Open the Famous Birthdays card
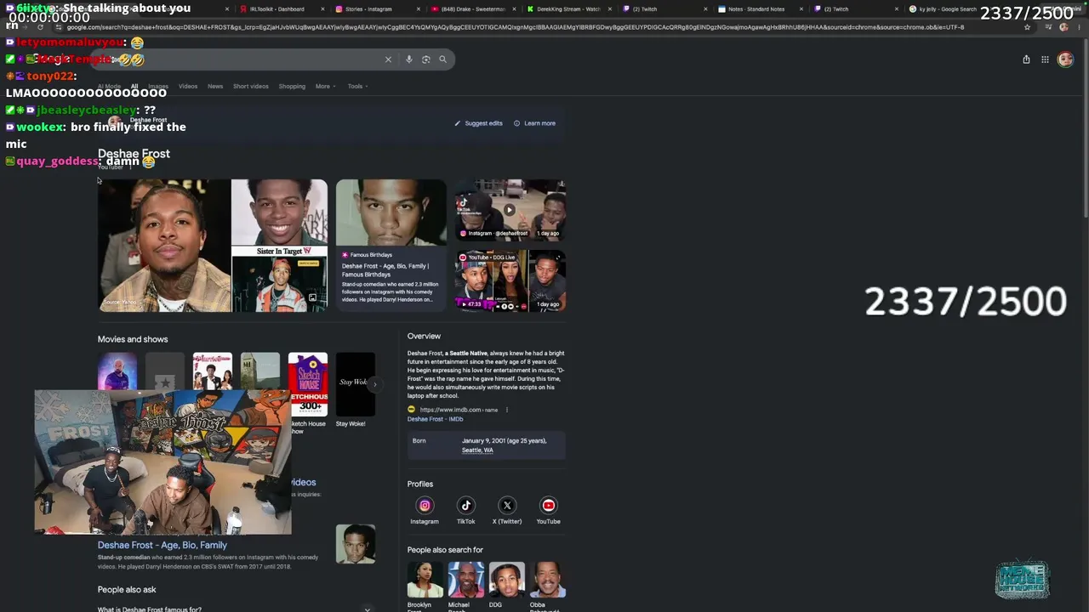1089x612 pixels. tap(391, 246)
